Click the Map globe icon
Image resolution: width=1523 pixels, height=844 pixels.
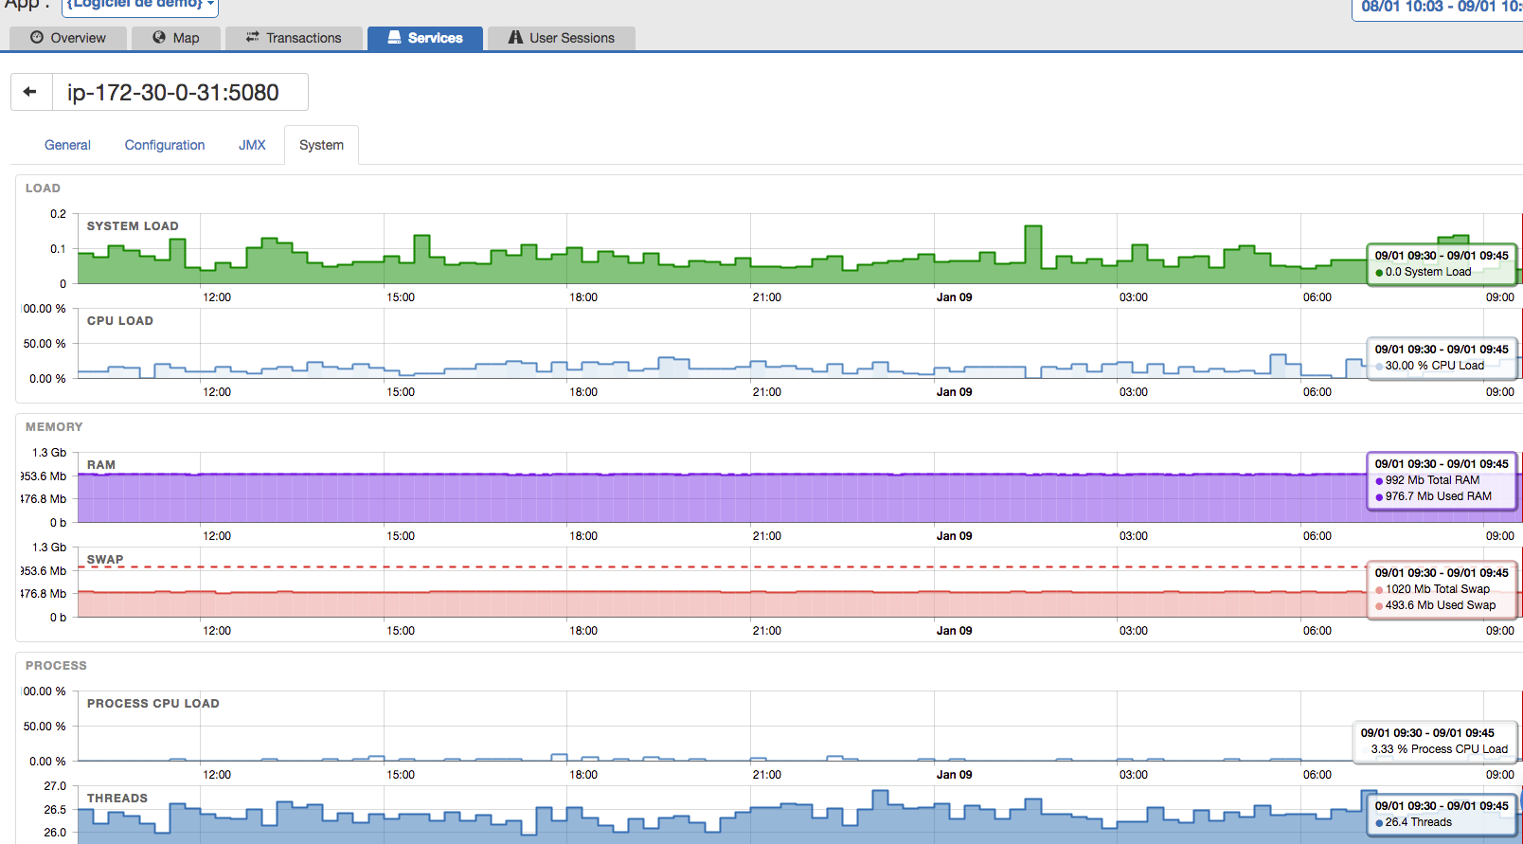(x=159, y=38)
